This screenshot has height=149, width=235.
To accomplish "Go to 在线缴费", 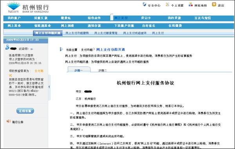I will 175,26.
